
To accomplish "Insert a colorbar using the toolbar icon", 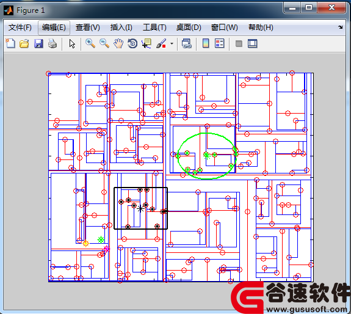I will coord(206,43).
